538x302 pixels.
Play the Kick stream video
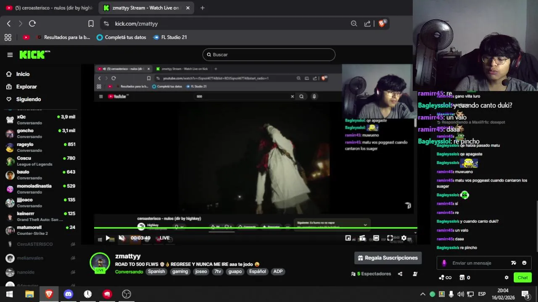pos(108,238)
